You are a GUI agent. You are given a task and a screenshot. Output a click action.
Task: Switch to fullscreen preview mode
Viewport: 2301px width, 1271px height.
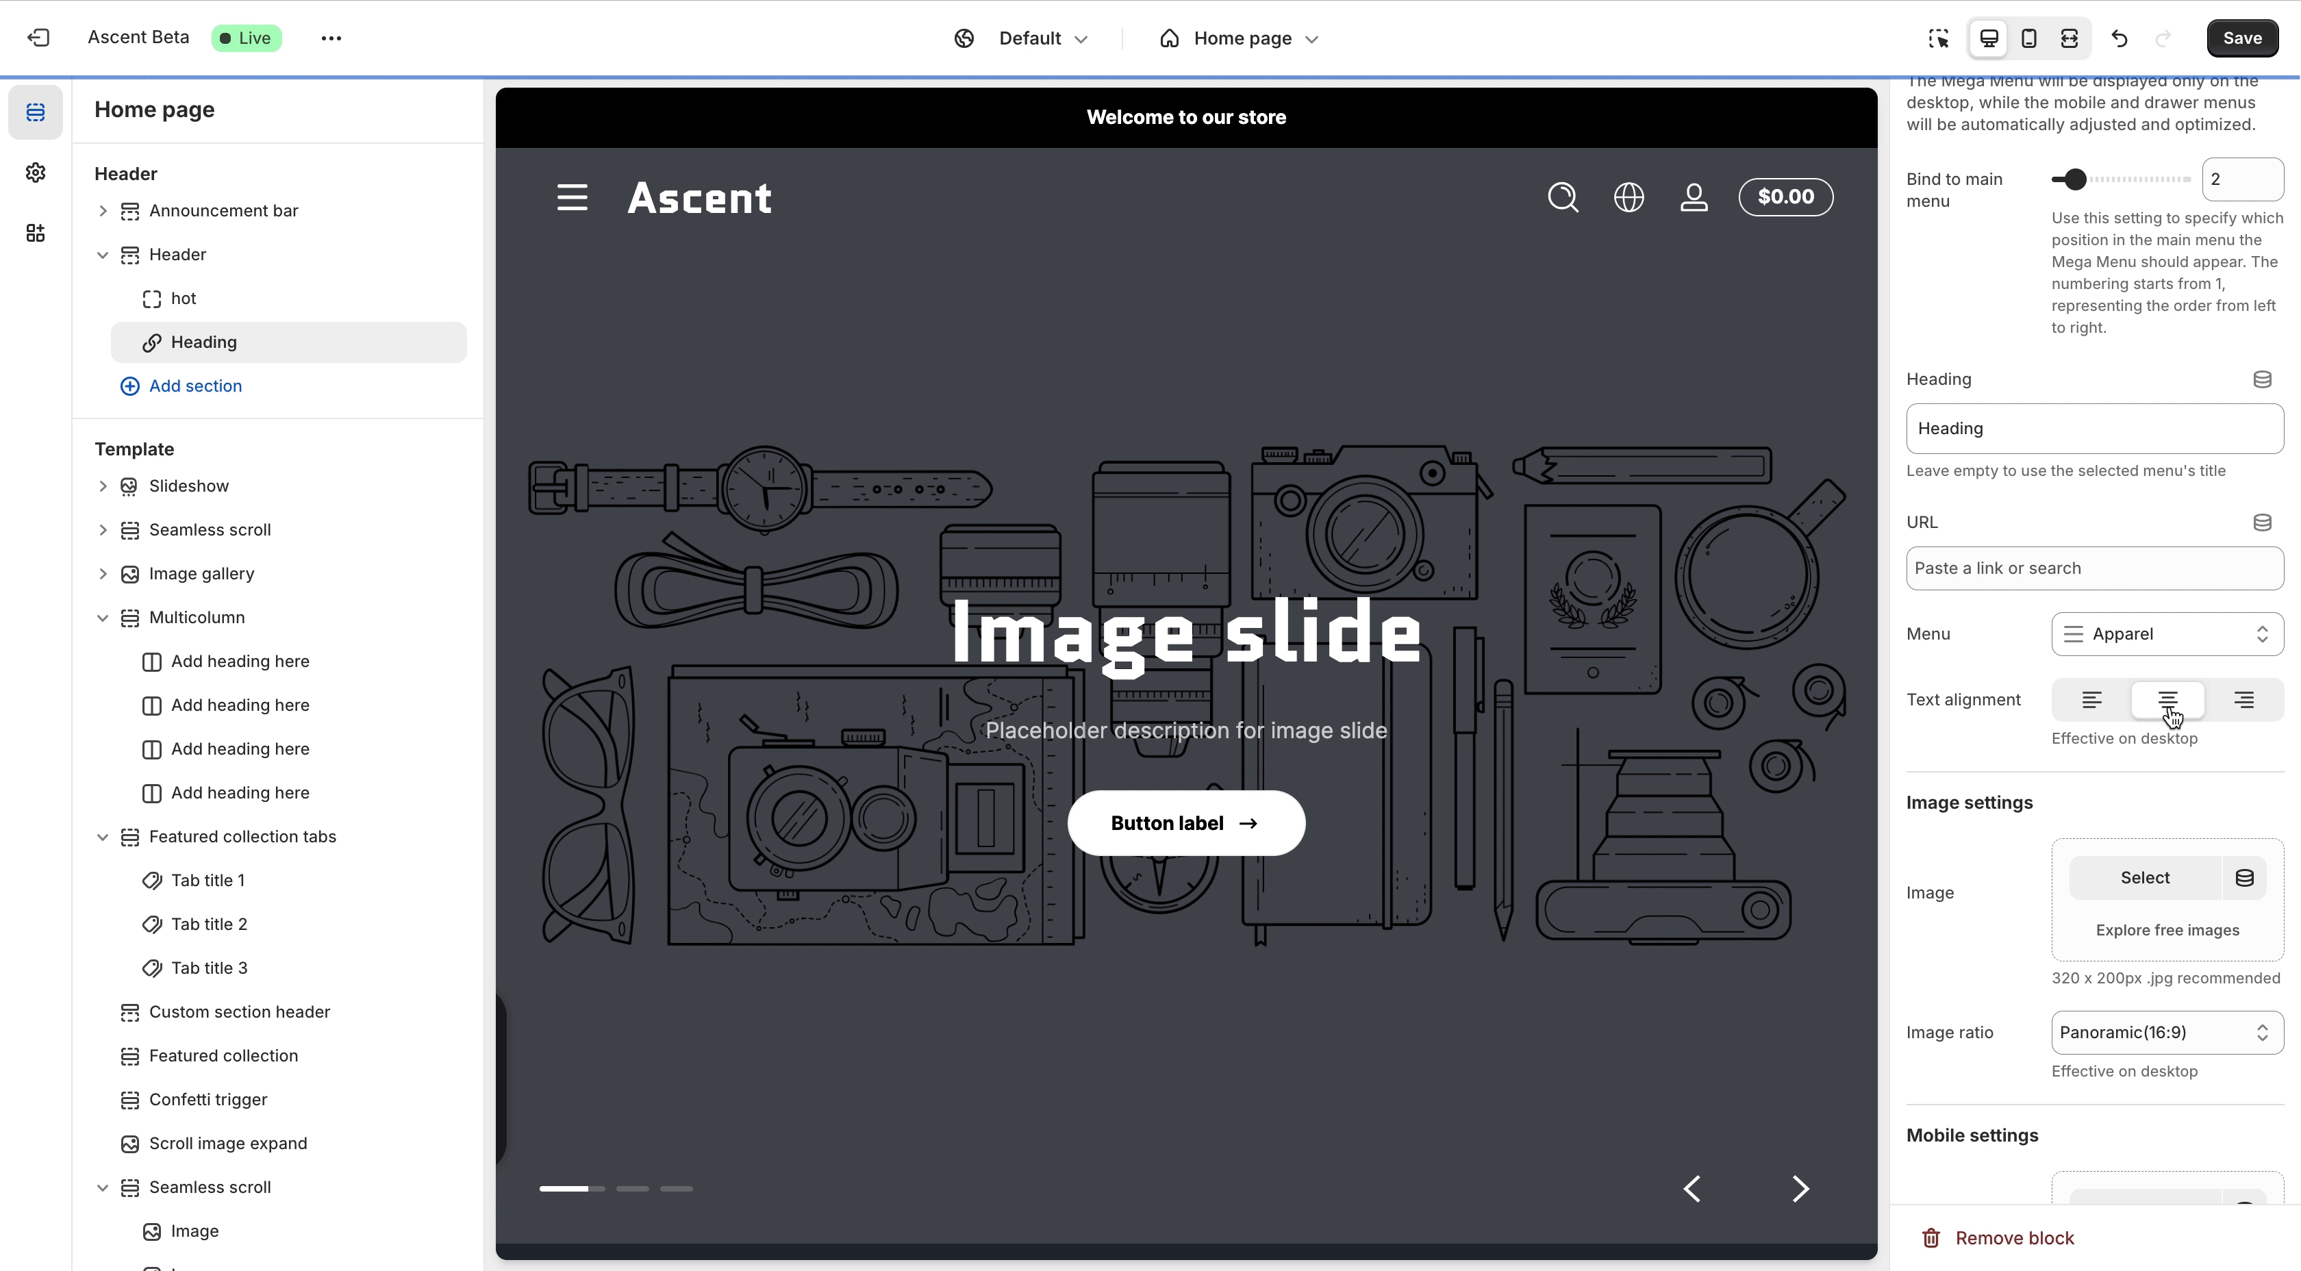click(x=2069, y=38)
